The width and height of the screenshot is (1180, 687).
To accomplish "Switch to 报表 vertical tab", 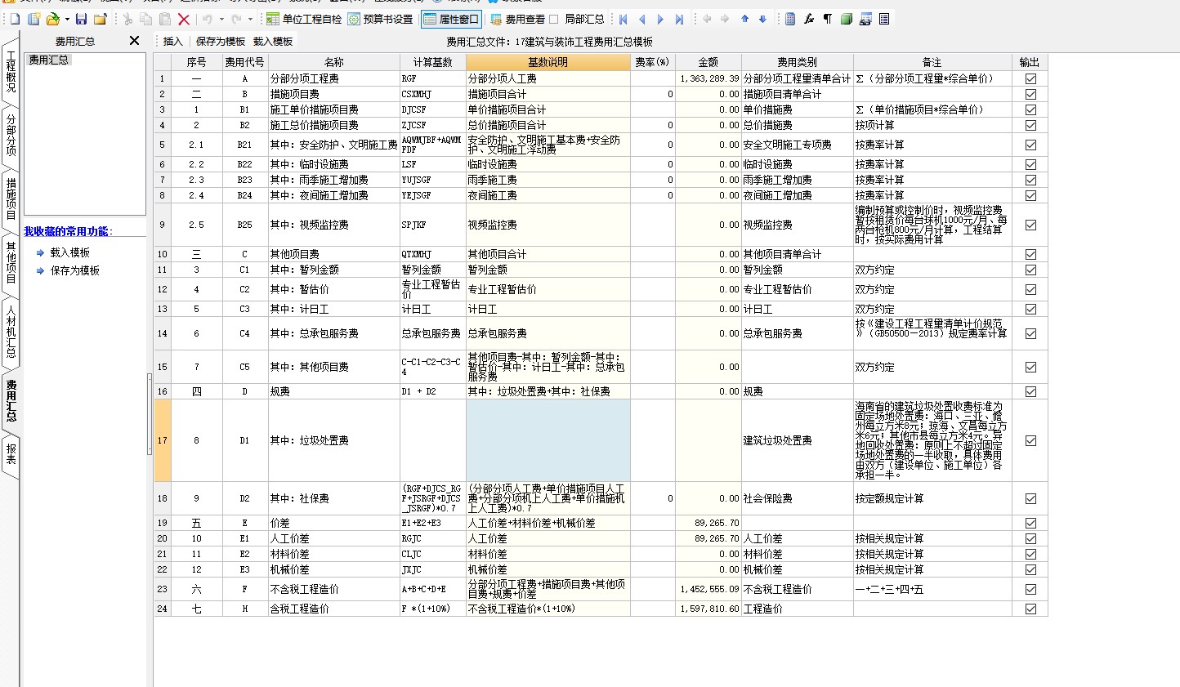I will coord(11,453).
